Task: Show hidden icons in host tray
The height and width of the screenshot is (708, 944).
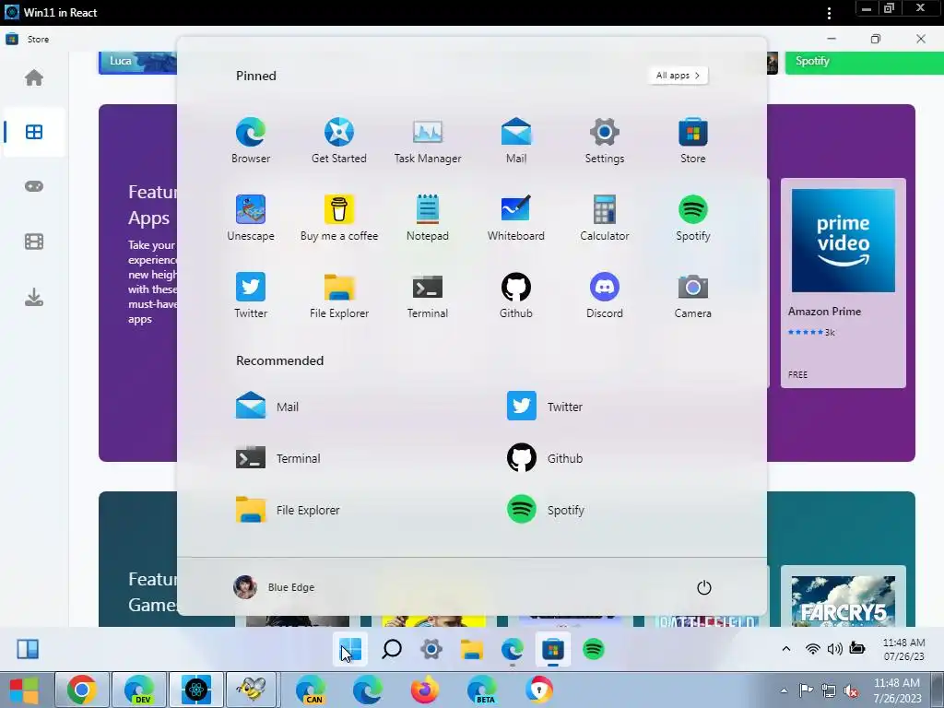Action: tap(784, 690)
